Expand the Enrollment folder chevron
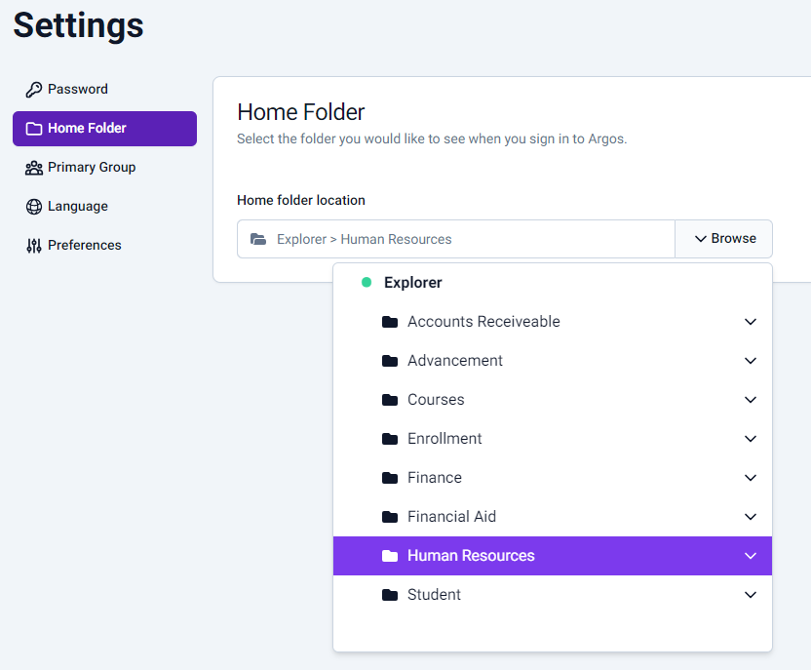 click(x=751, y=439)
